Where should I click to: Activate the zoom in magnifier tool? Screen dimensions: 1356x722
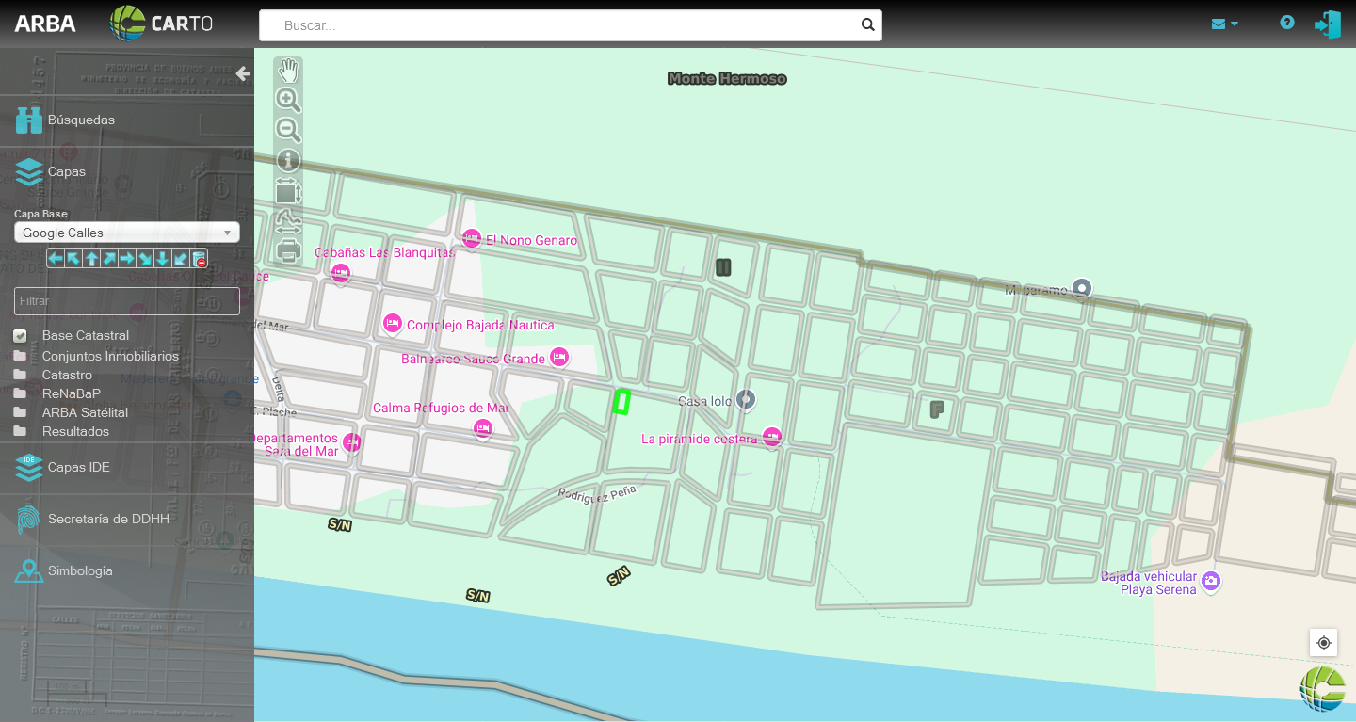point(288,100)
